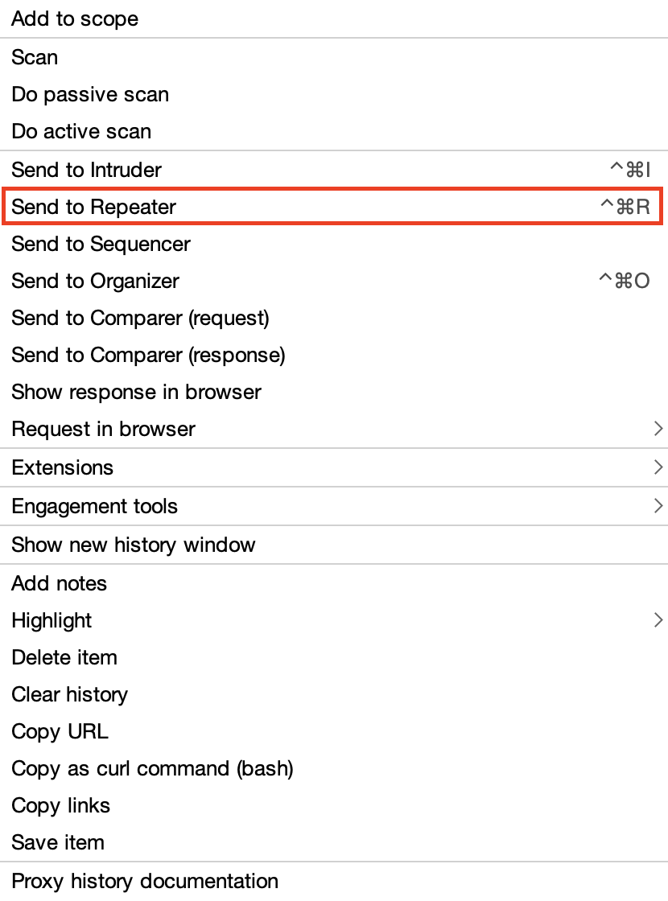Send the request to Intruder
Image resolution: width=668 pixels, height=901 pixels.
click(86, 171)
